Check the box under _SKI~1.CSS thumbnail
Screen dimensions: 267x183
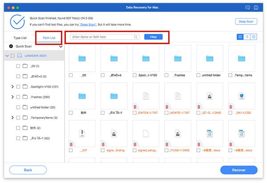coord(230,113)
